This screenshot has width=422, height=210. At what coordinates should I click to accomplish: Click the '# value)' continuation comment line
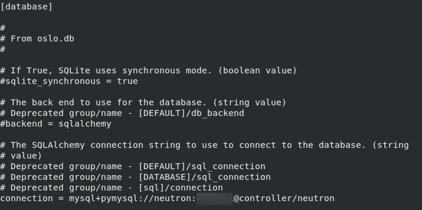pyautogui.click(x=21, y=156)
